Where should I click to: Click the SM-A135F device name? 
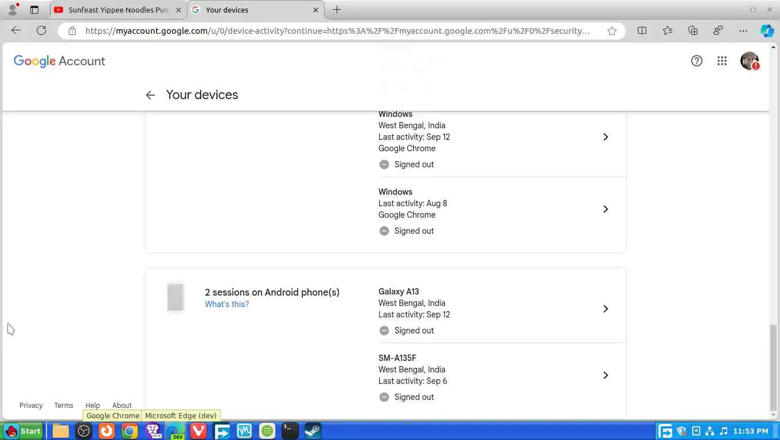(397, 358)
